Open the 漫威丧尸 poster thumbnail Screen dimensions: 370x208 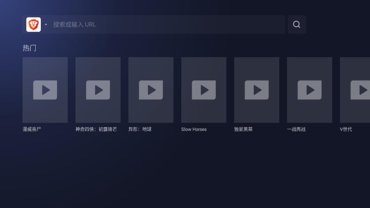[x=45, y=90]
